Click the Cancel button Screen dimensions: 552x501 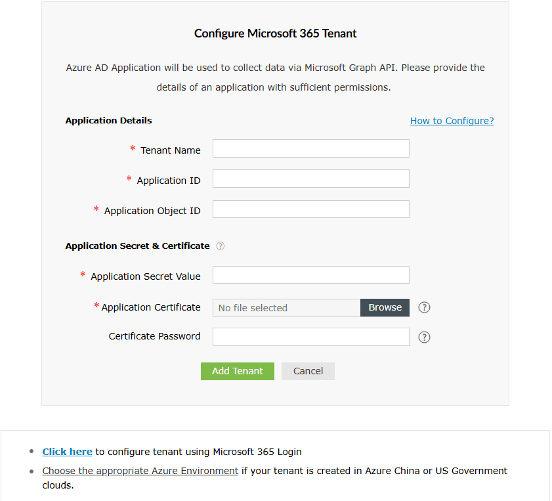308,371
